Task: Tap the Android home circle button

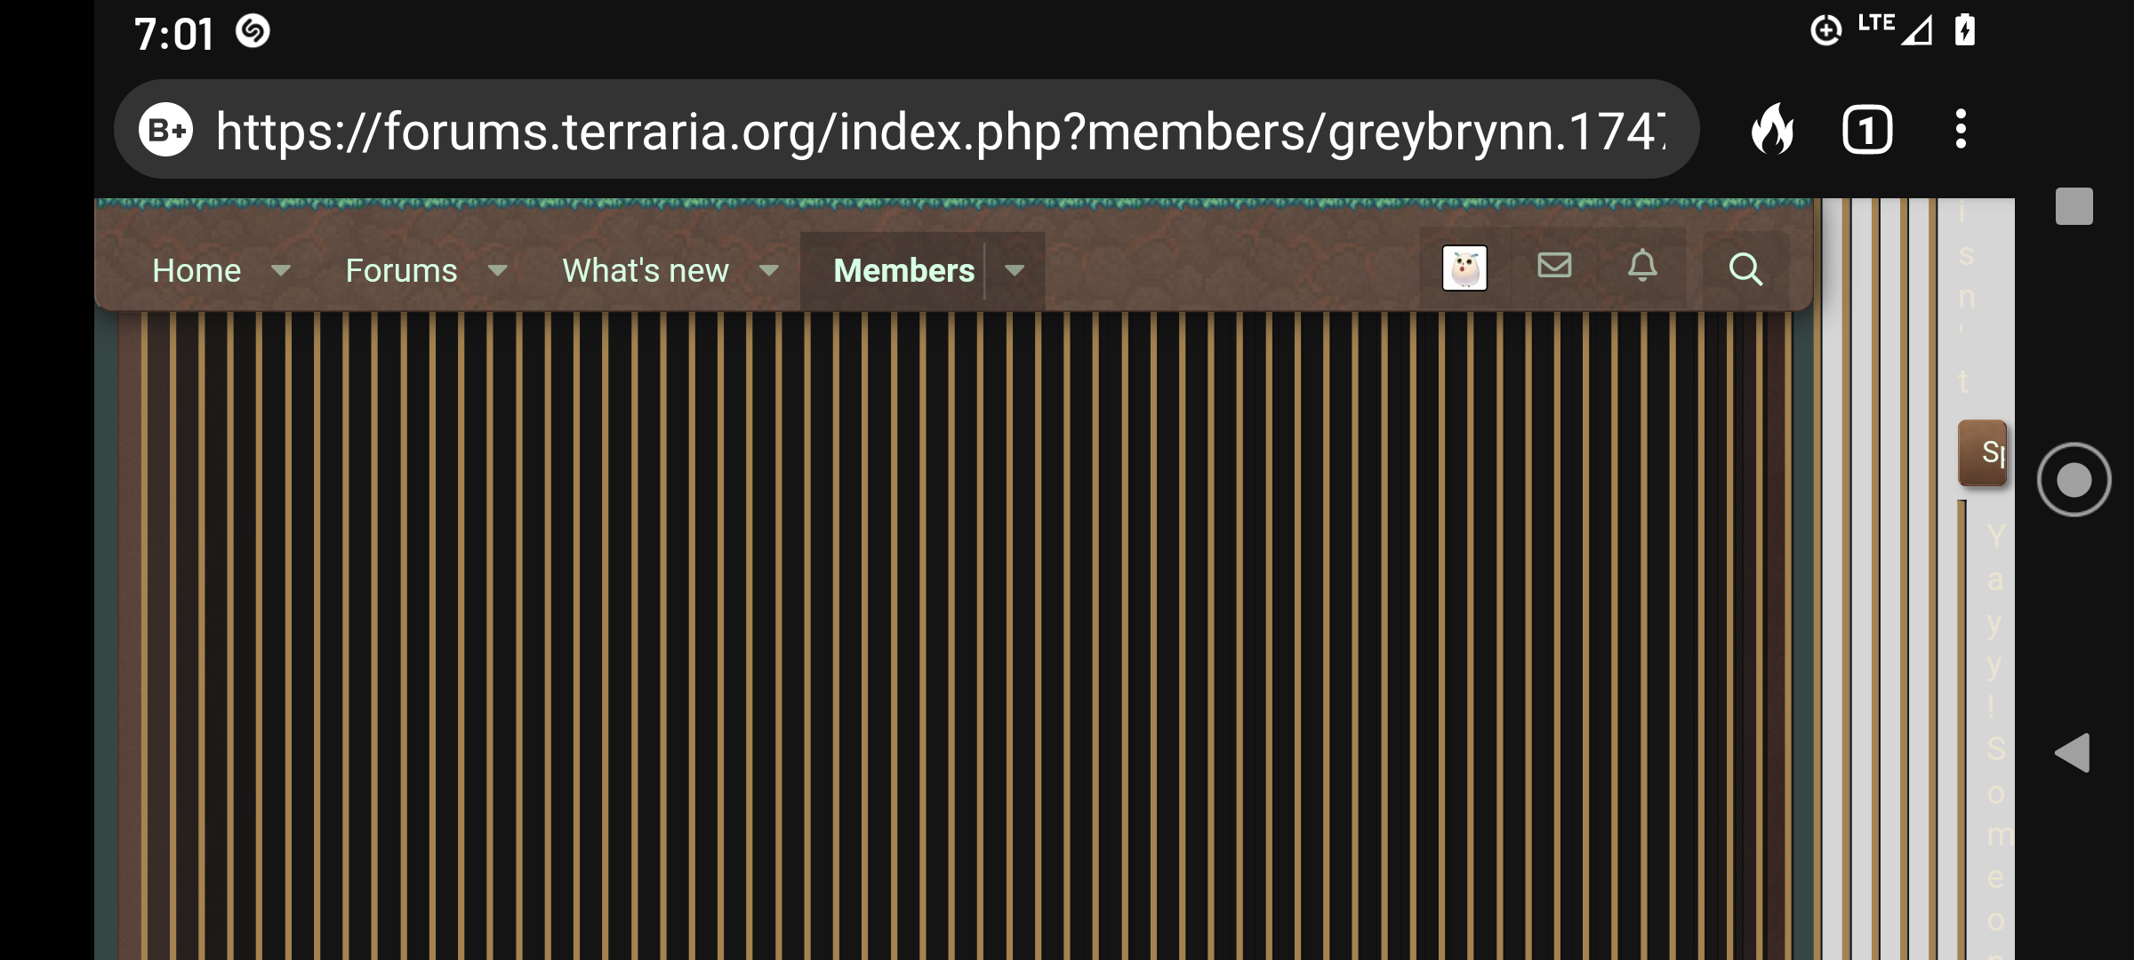Action: (x=2074, y=480)
